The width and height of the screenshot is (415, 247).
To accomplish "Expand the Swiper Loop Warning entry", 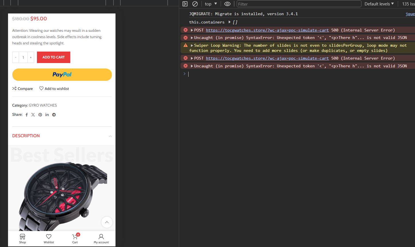I will point(192,45).
